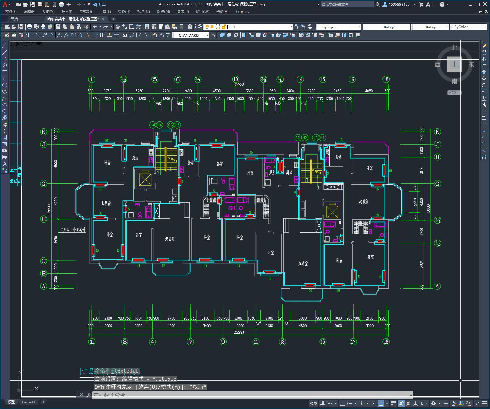This screenshot has height=409, width=490.
Task: Click the Angular dimension tool icon
Action: [x=80, y=35]
